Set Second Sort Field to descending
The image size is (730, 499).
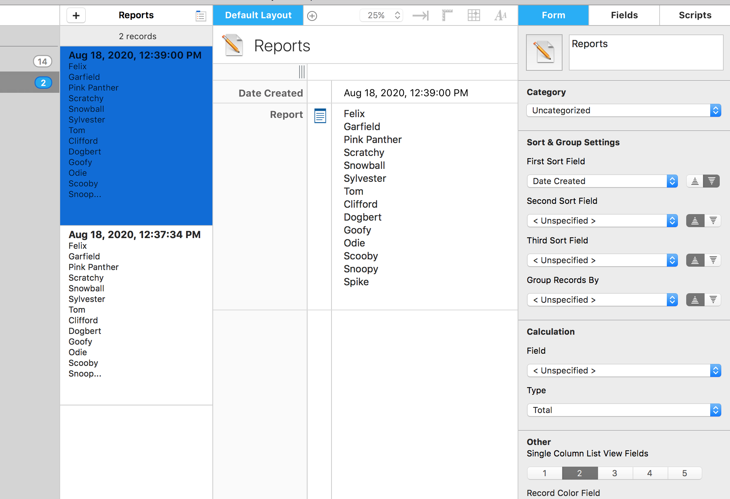click(713, 221)
